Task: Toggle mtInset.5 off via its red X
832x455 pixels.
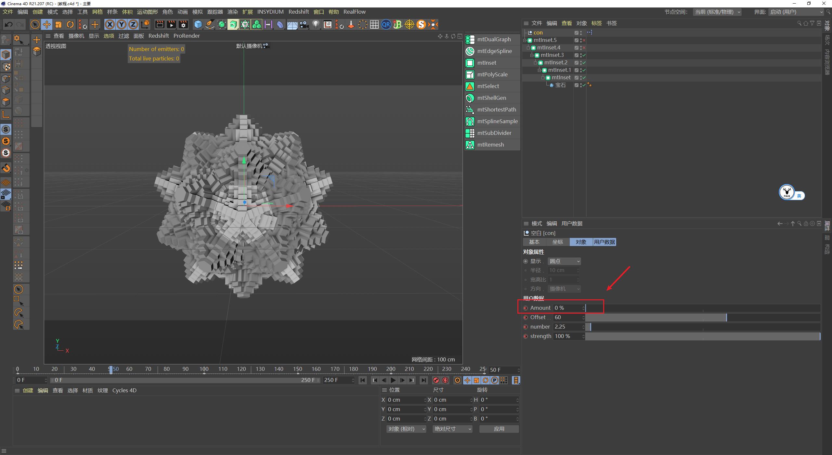Action: 584,40
